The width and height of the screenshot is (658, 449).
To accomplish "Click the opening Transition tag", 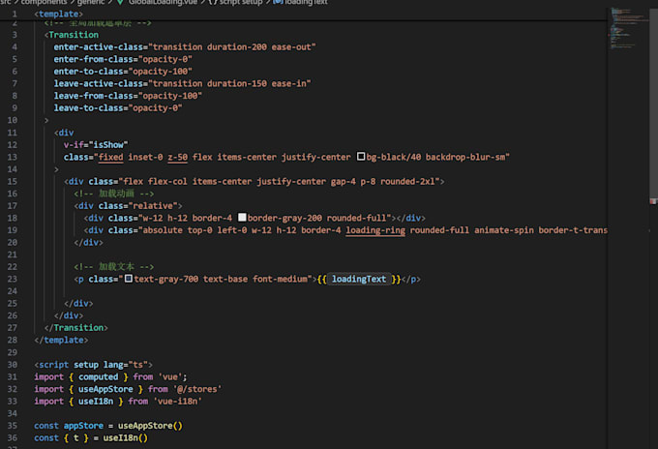I will 72,35.
